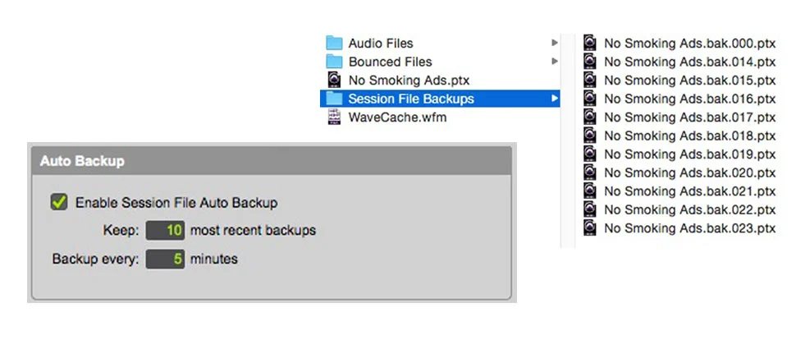
Task: Click the Keep most recent backups field
Action: coord(165,230)
